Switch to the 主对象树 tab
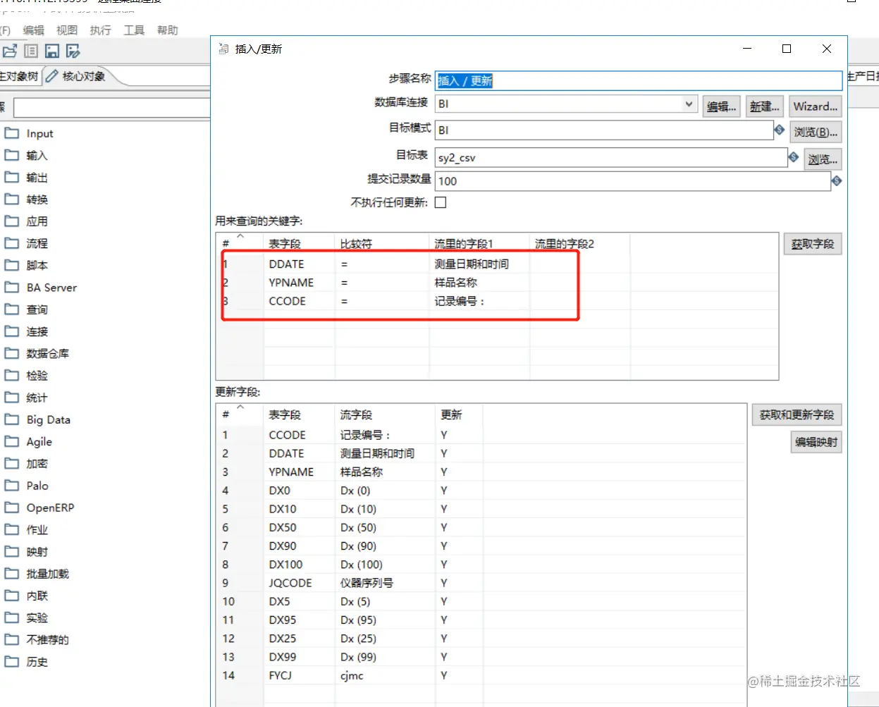This screenshot has width=879, height=707. tap(20, 76)
